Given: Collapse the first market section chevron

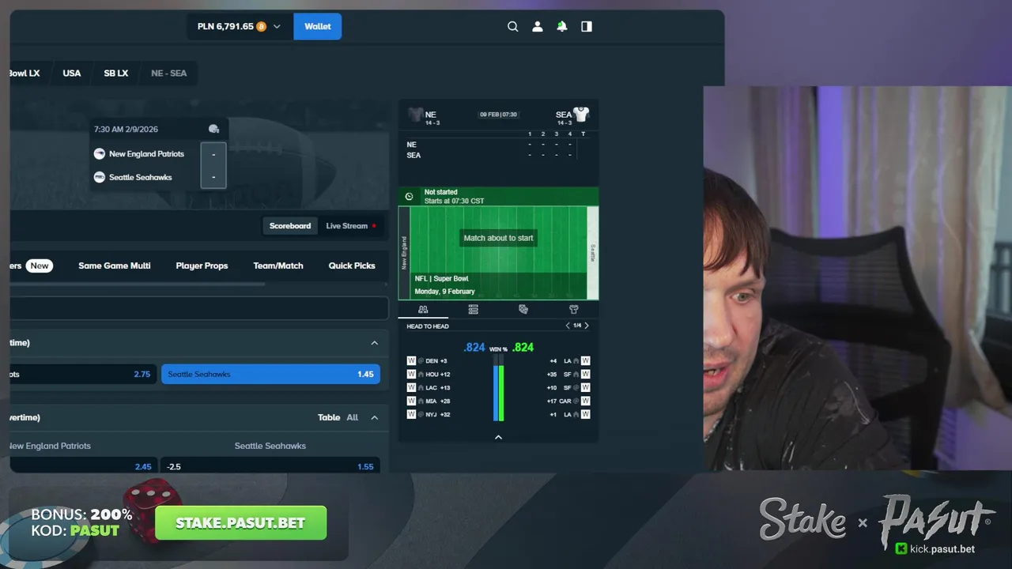Looking at the screenshot, I should click(375, 343).
